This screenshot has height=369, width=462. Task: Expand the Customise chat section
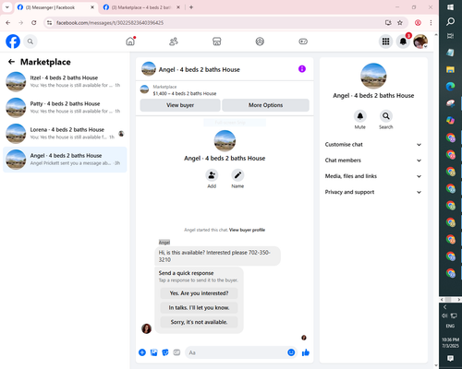coord(373,145)
